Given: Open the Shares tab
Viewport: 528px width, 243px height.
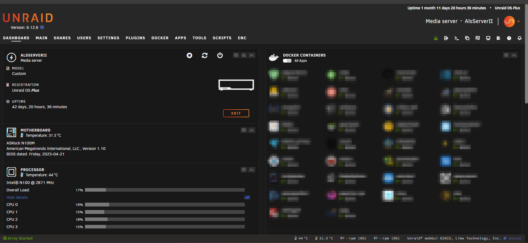Looking at the screenshot, I should pos(62,38).
